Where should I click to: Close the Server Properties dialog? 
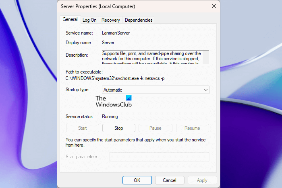[214, 7]
